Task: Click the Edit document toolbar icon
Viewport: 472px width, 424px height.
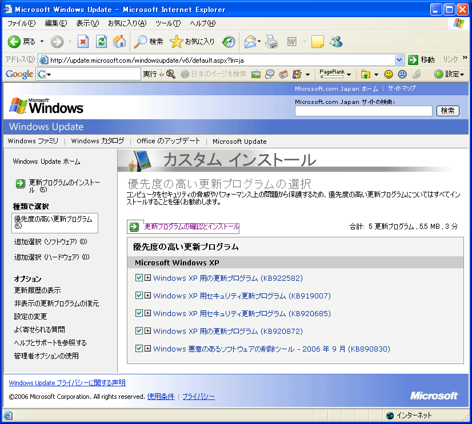Action: 291,42
